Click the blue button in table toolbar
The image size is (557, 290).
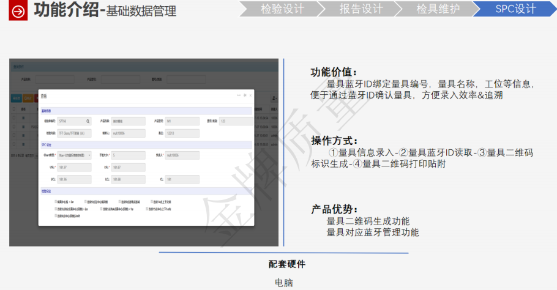pos(16,98)
